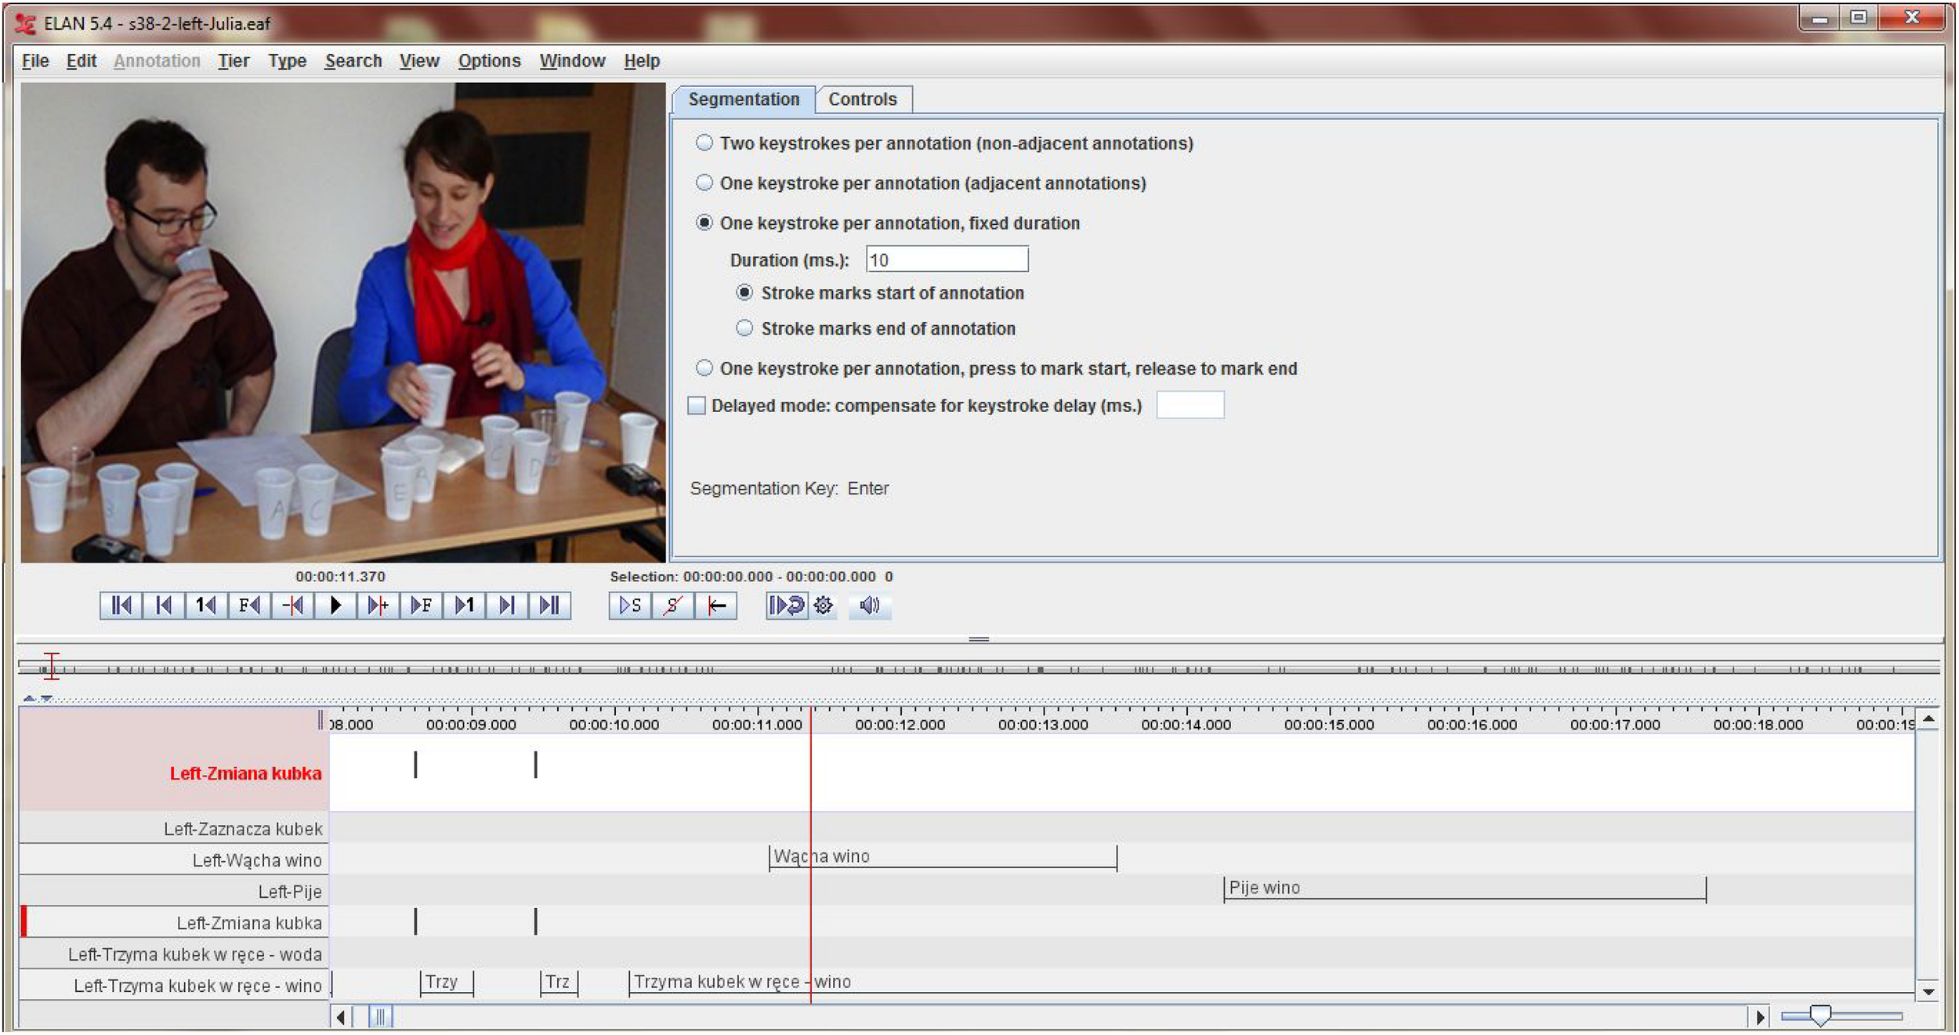Click the speaker volume icon
Screen dimensions: 1959x1035
(x=869, y=606)
